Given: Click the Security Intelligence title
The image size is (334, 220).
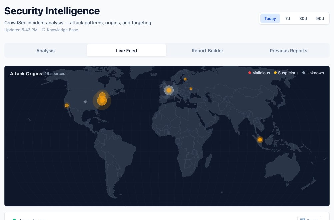Looking at the screenshot, I should [52, 11].
